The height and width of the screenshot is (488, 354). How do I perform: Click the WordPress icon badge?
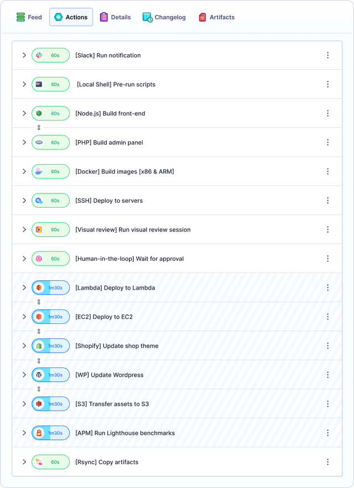[x=39, y=375]
